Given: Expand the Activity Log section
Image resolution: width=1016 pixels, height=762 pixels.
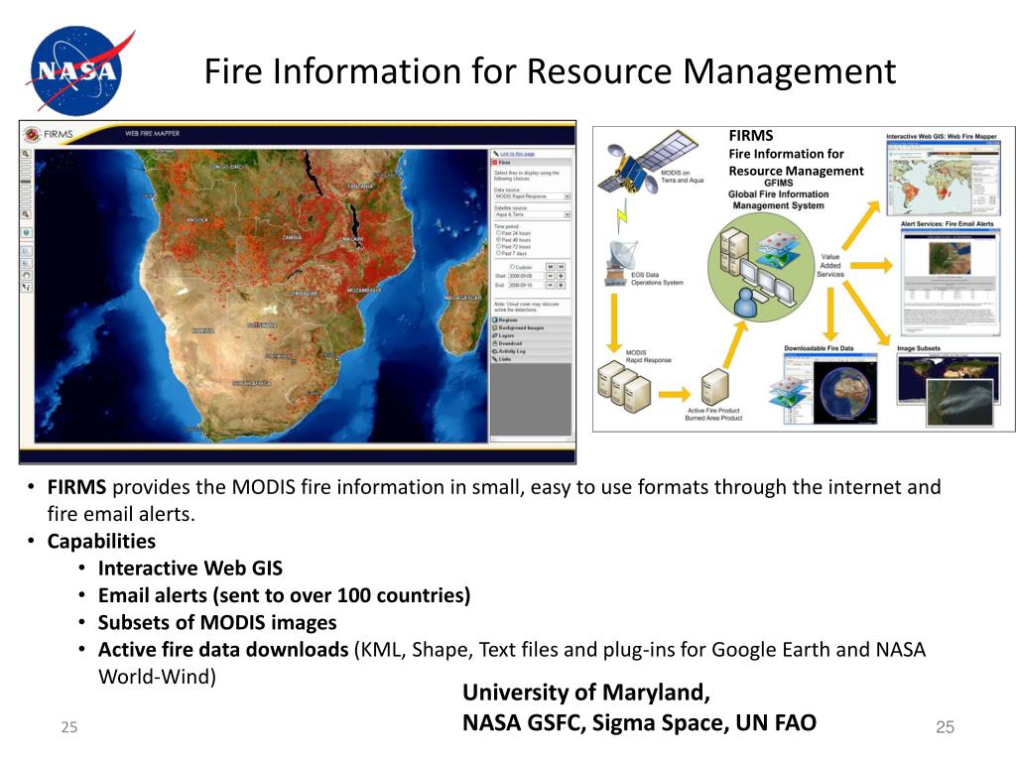Looking at the screenshot, I should coord(531,351).
